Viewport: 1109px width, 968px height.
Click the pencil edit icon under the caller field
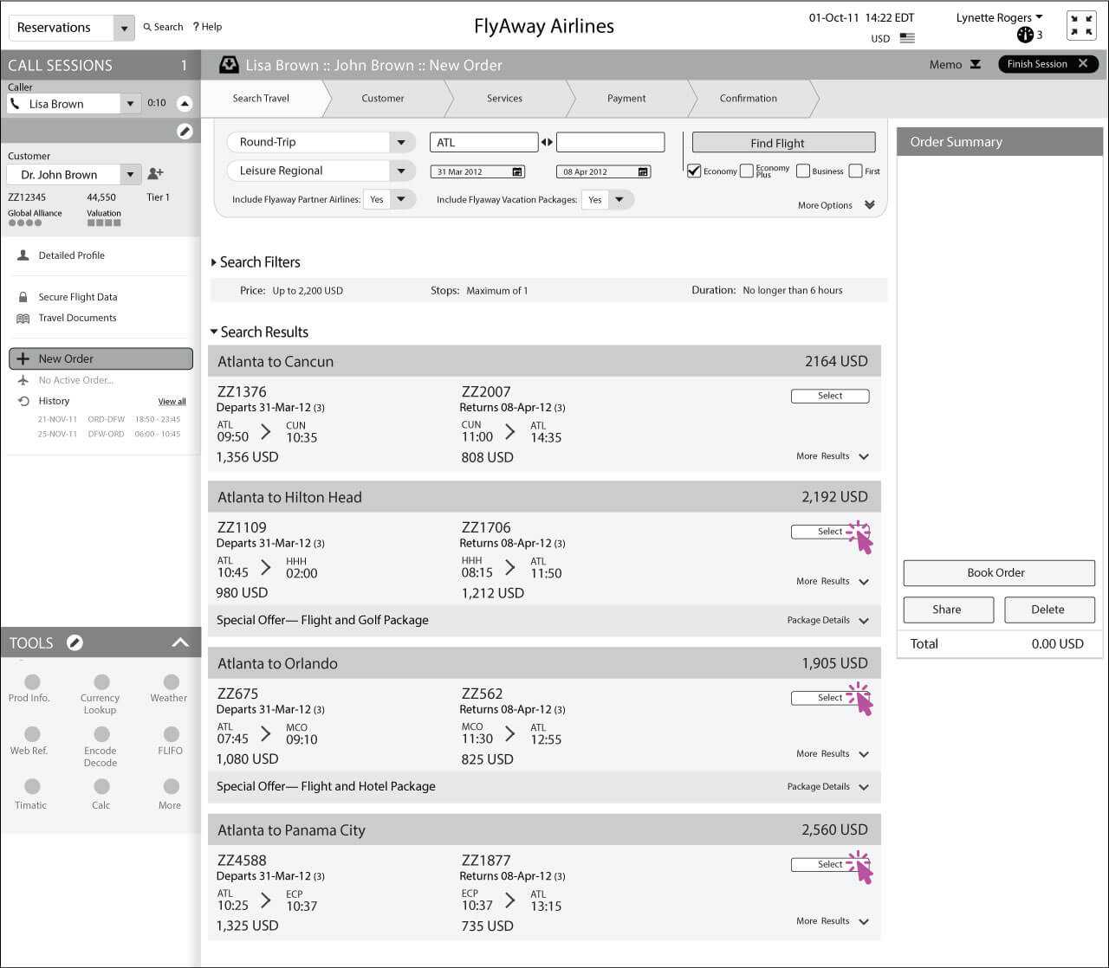tap(185, 131)
